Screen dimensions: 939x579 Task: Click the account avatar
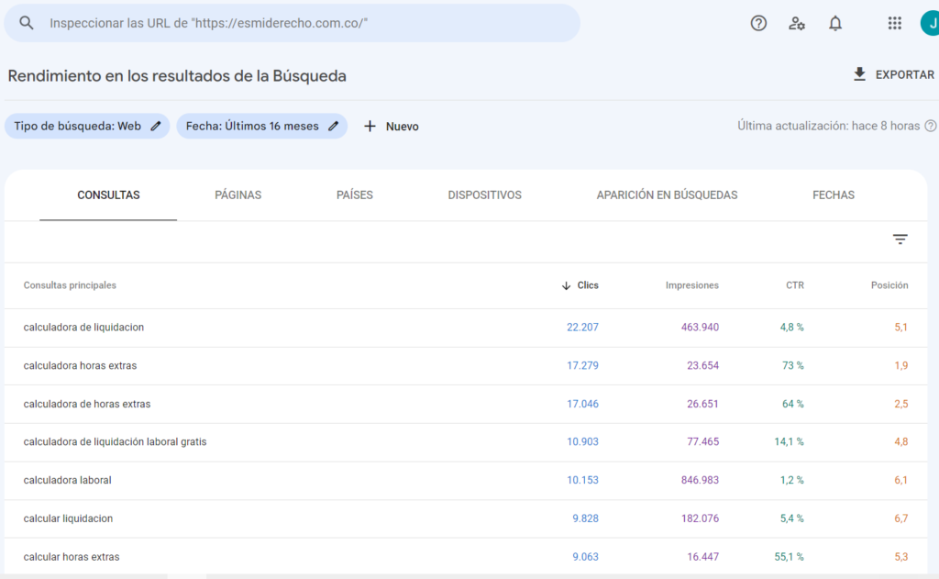929,24
